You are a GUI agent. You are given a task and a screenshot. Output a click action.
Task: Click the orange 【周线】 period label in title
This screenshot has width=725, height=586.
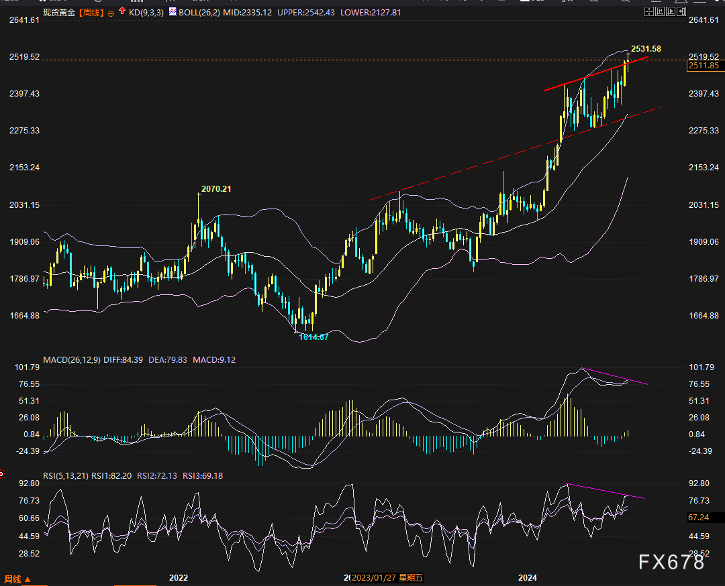[x=91, y=13]
